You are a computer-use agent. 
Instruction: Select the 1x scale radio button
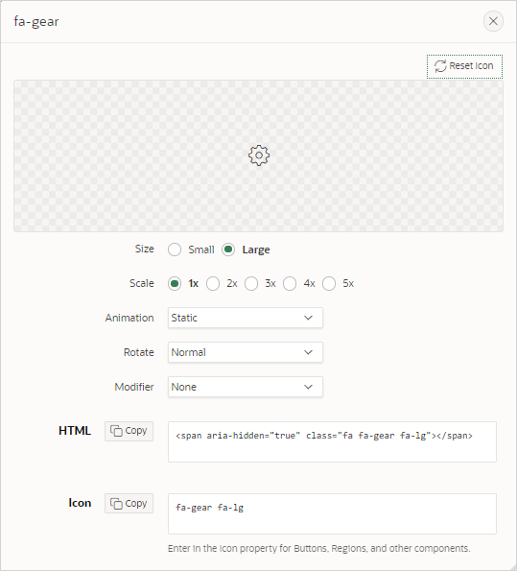pyautogui.click(x=175, y=284)
